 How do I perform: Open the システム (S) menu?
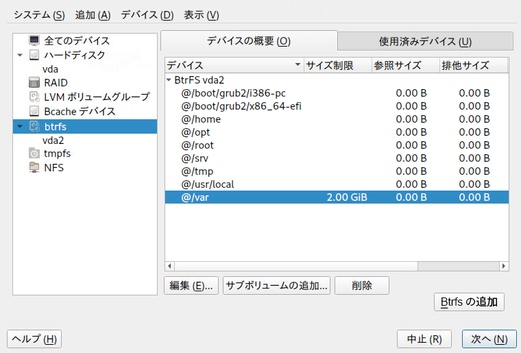(x=39, y=15)
